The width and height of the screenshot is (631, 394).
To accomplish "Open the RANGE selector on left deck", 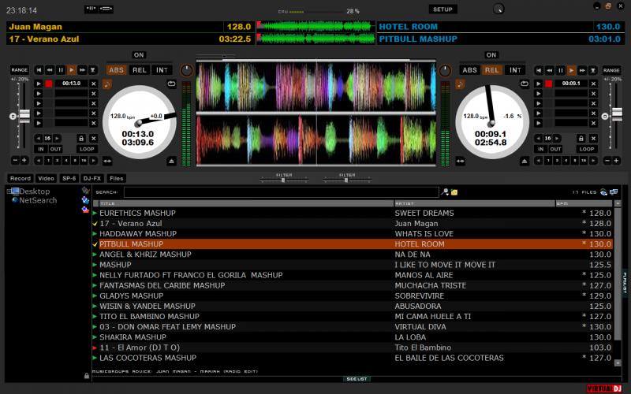I will [20, 70].
